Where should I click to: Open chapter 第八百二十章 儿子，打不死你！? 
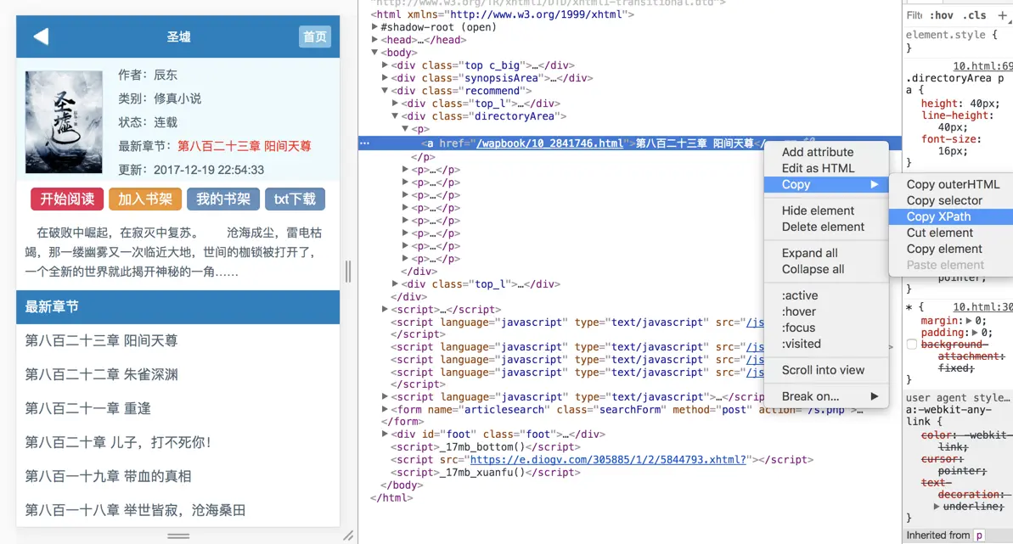point(118,442)
